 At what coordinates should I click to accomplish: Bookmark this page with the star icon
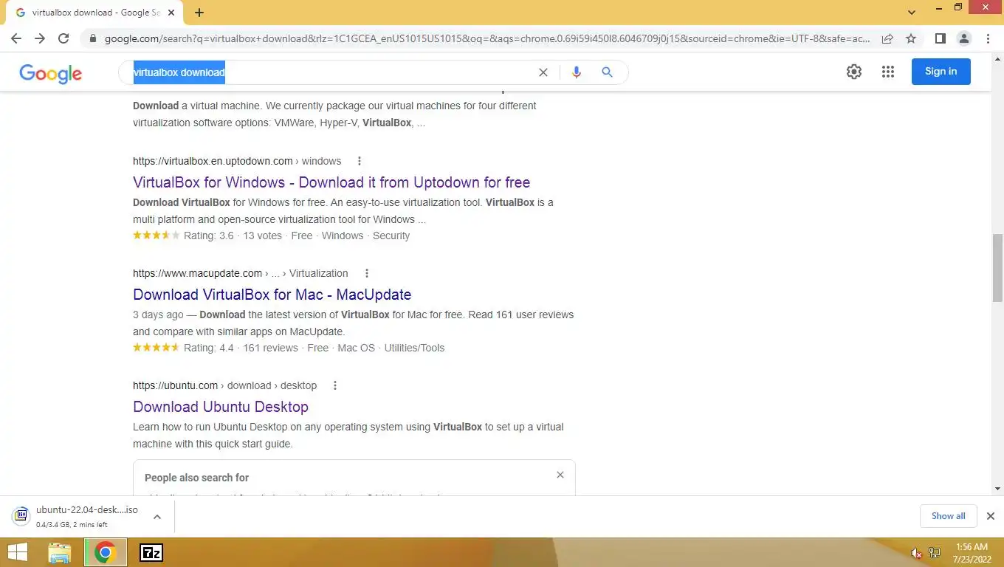(911, 38)
